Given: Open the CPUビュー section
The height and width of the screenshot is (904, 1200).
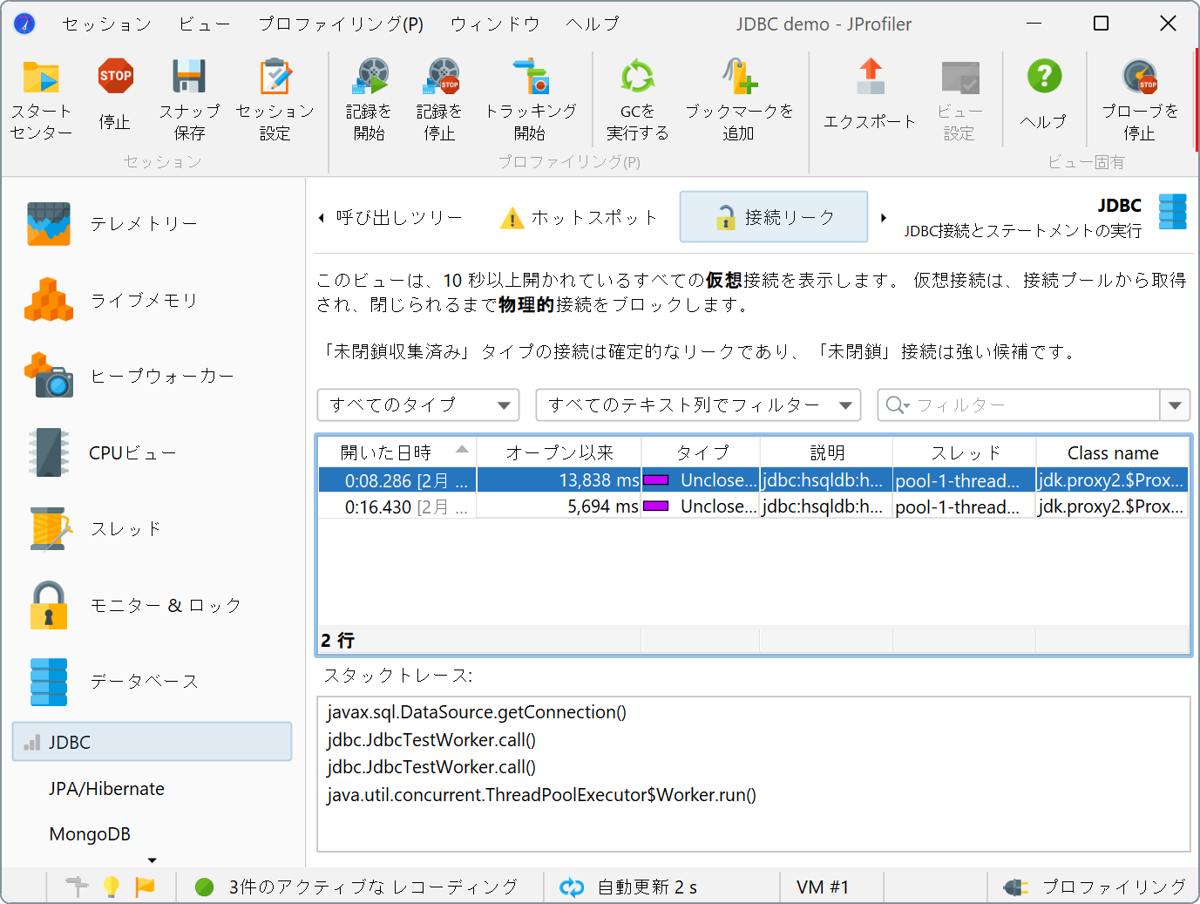Looking at the screenshot, I should pos(153,452).
